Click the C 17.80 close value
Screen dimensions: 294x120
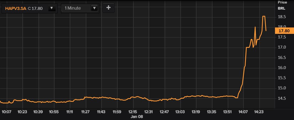click(x=35, y=8)
